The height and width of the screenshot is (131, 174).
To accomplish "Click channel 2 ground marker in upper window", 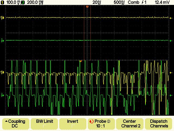I will 2,41.
